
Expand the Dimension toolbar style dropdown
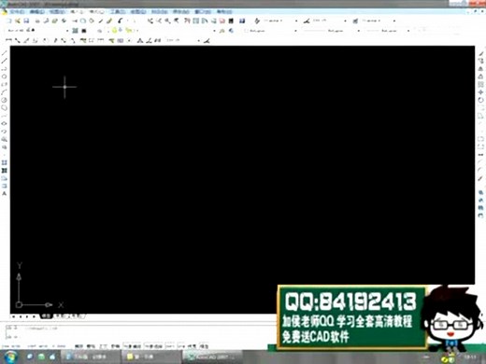point(199,40)
